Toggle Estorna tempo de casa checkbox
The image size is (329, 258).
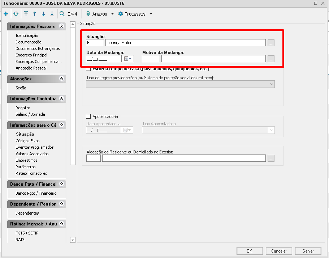pos(88,69)
